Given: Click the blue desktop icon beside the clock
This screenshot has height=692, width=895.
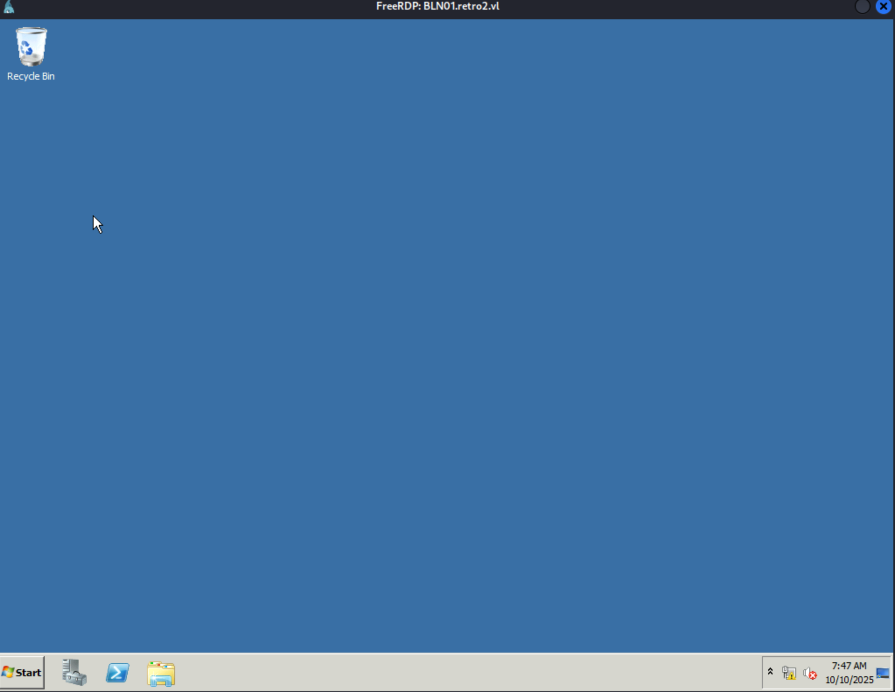Looking at the screenshot, I should coord(882,673).
